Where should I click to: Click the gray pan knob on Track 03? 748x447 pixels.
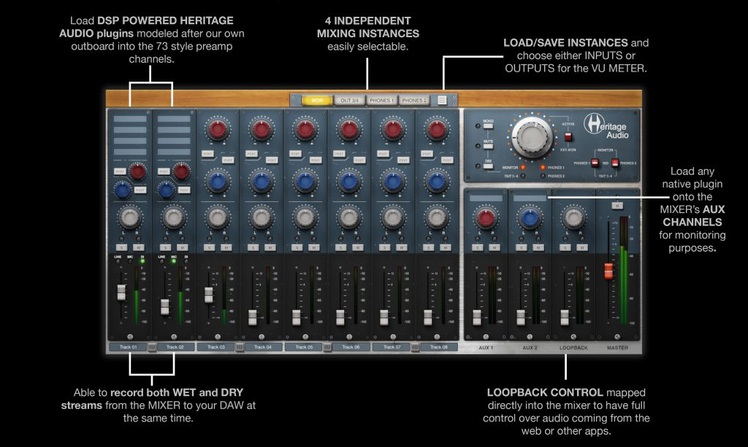point(218,217)
